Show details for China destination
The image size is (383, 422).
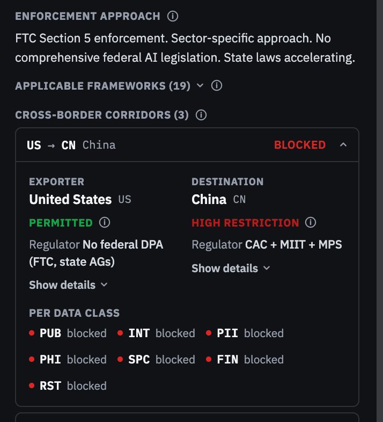tap(231, 268)
